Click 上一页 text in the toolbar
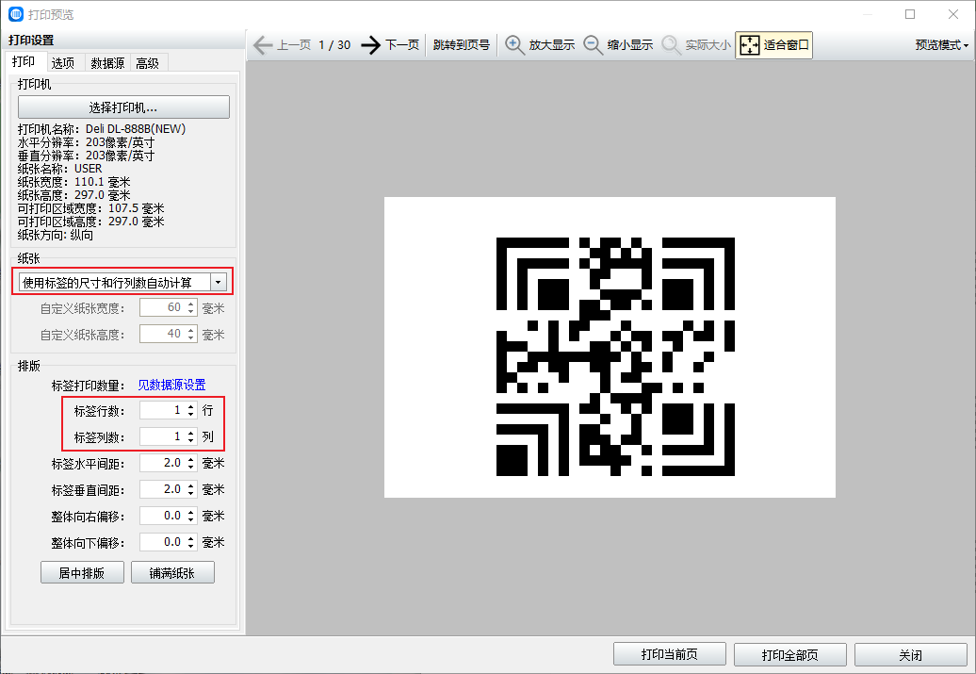 294,45
